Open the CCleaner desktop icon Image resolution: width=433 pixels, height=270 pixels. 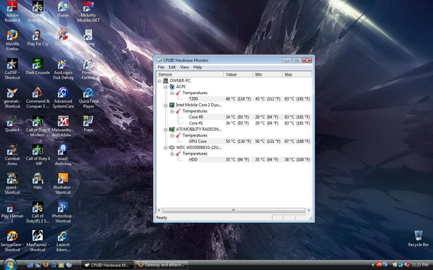63,38
